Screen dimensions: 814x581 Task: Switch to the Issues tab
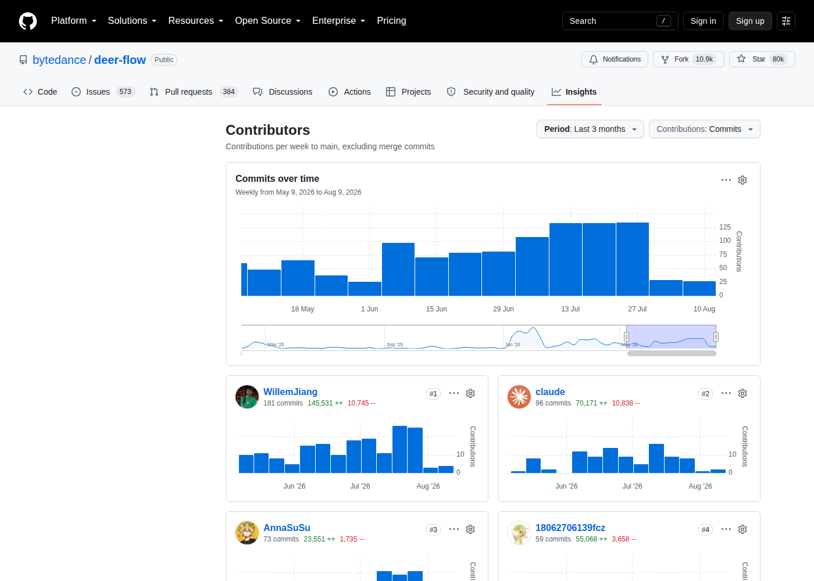click(x=103, y=92)
